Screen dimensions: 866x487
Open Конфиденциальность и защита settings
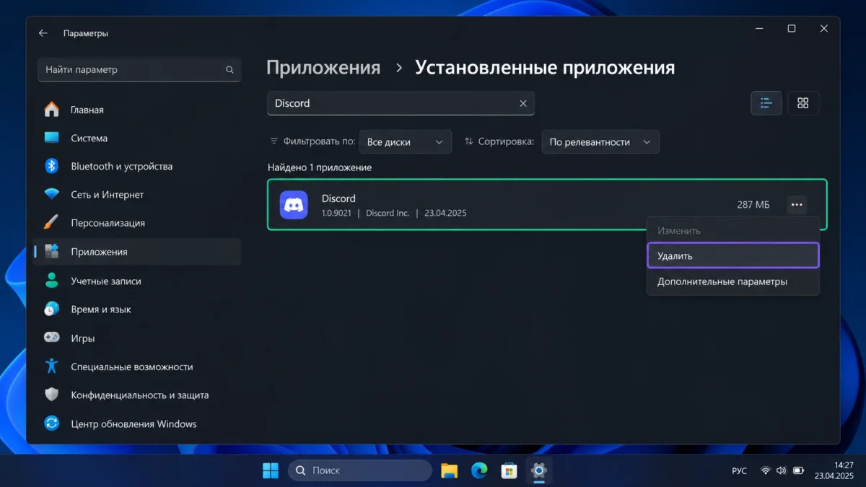(x=137, y=395)
